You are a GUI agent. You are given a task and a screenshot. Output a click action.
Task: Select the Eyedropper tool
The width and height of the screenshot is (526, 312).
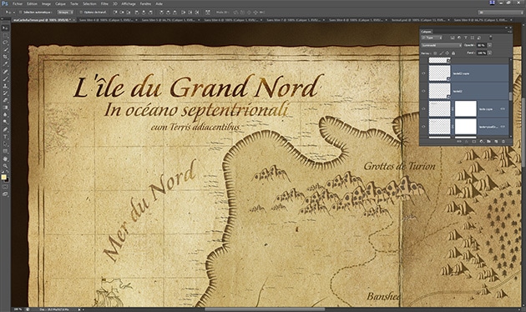coord(5,63)
